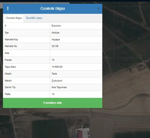This screenshot has width=150, height=138.
Task: Click the Pafta row label
Action: pos(7,94)
